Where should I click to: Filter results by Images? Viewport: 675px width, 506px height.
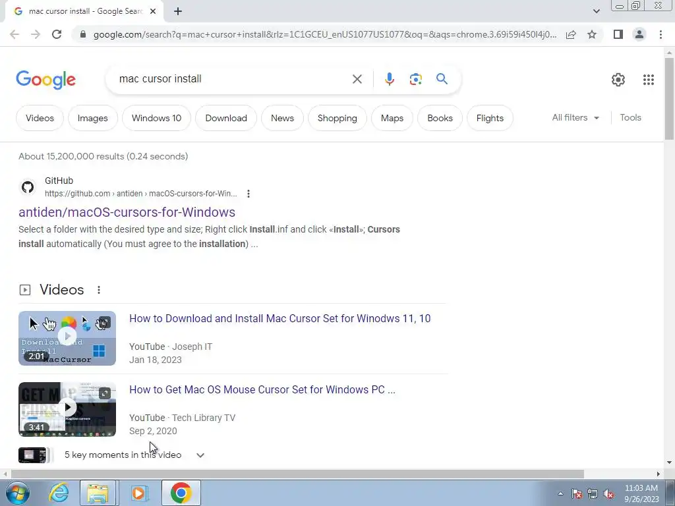tap(92, 119)
